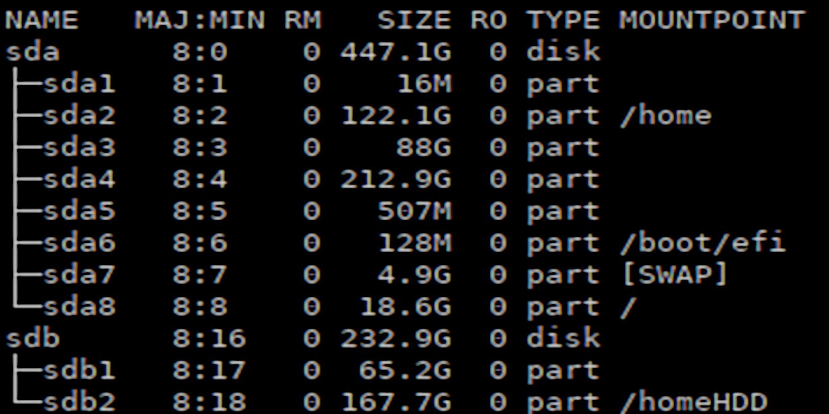
Task: Click the 16M size value
Action: 424,84
